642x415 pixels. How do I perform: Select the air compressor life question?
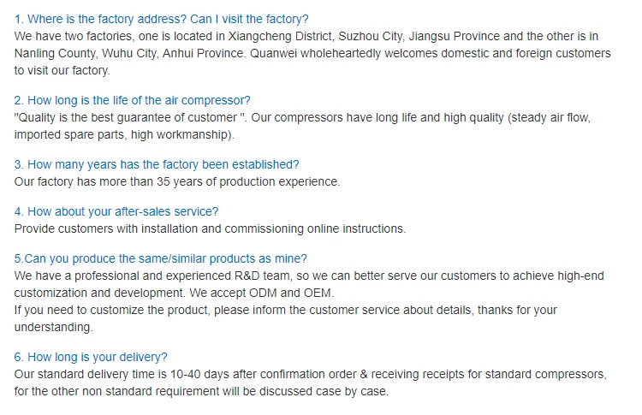133,100
